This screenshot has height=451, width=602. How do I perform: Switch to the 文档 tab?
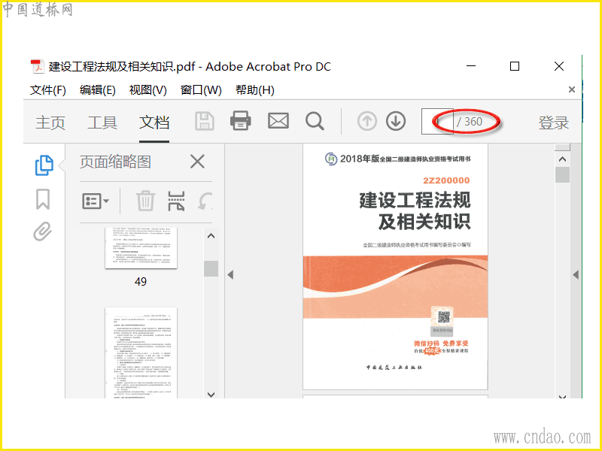pos(154,123)
